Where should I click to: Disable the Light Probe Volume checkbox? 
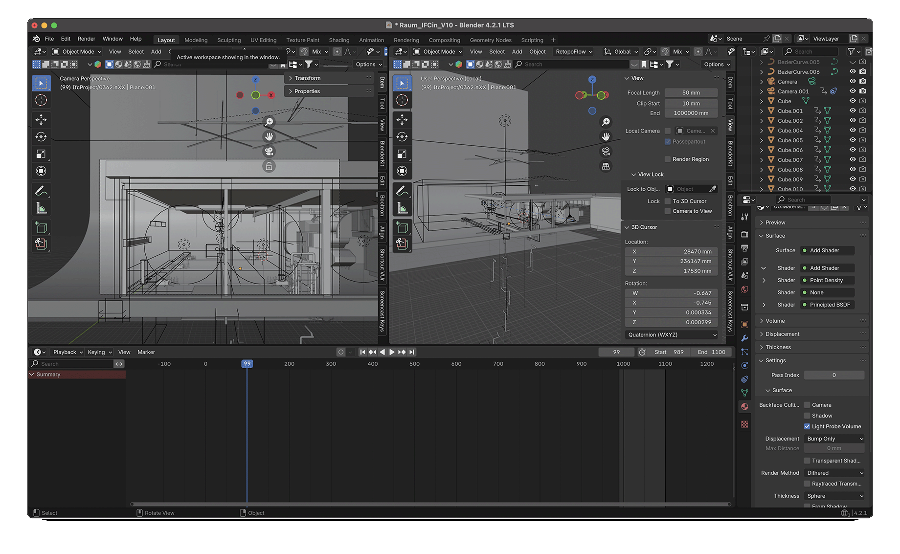807,426
